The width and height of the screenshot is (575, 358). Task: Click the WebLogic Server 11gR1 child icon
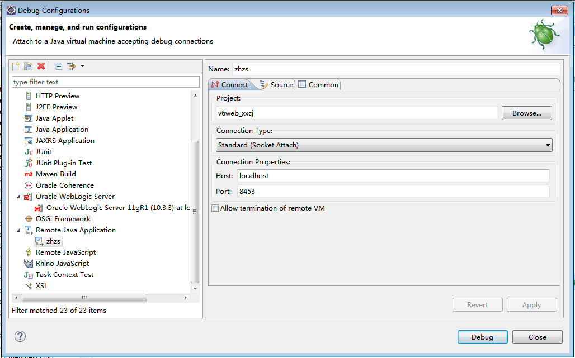[39, 208]
